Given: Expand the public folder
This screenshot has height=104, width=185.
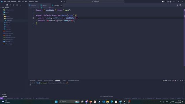Looking at the screenshot, I should 14,12.
